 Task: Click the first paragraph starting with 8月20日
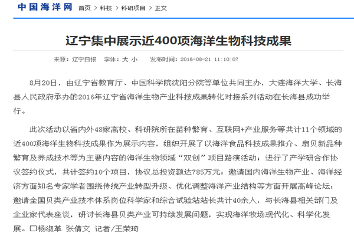pos(177,94)
